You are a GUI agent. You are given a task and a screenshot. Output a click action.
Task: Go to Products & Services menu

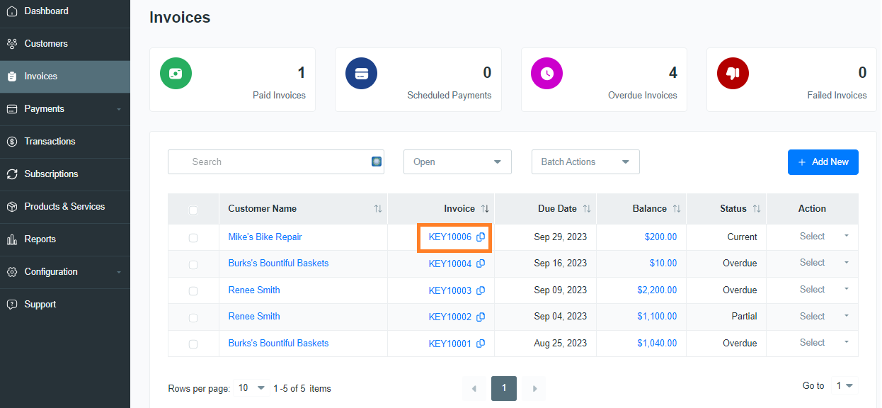tap(65, 207)
